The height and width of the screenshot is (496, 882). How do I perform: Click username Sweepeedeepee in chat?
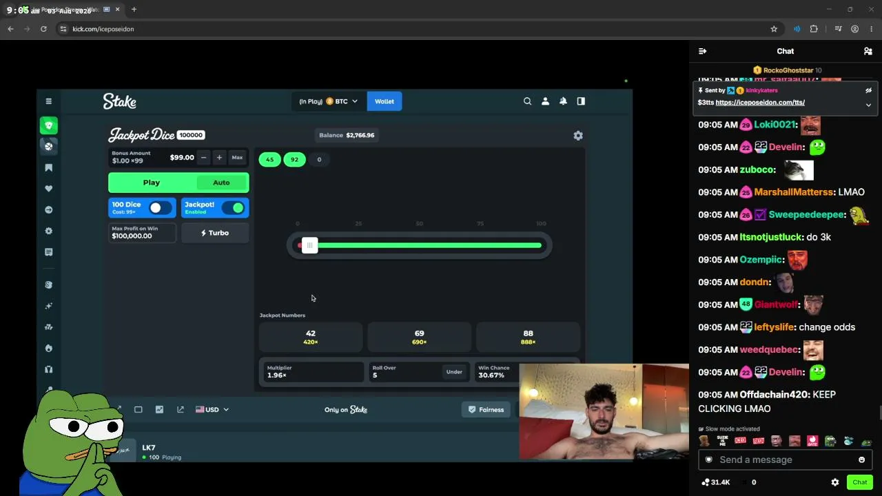pyautogui.click(x=807, y=215)
